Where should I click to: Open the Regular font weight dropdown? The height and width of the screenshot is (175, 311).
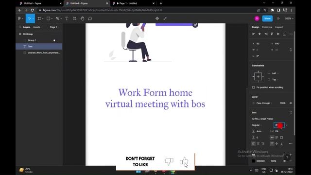click(257, 125)
